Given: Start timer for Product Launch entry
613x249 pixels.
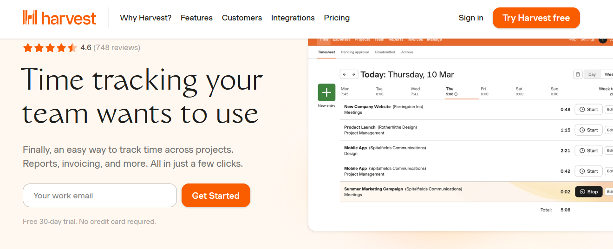Looking at the screenshot, I should 588,130.
